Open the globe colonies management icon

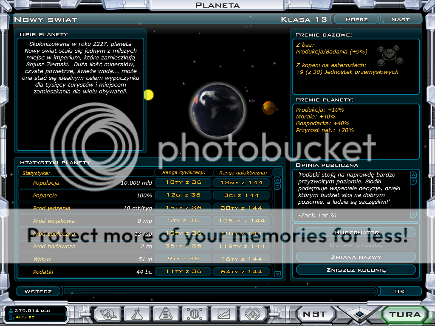pyautogui.click(x=195, y=314)
